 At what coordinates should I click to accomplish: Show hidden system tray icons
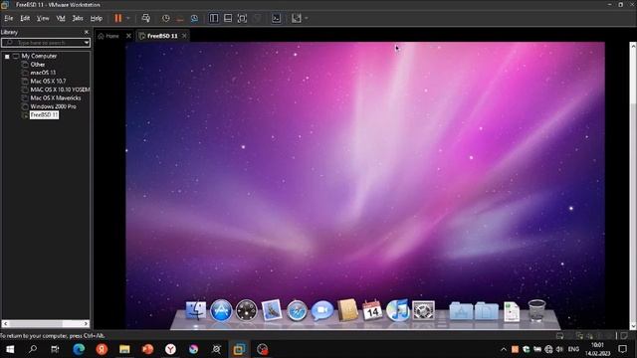pos(504,349)
